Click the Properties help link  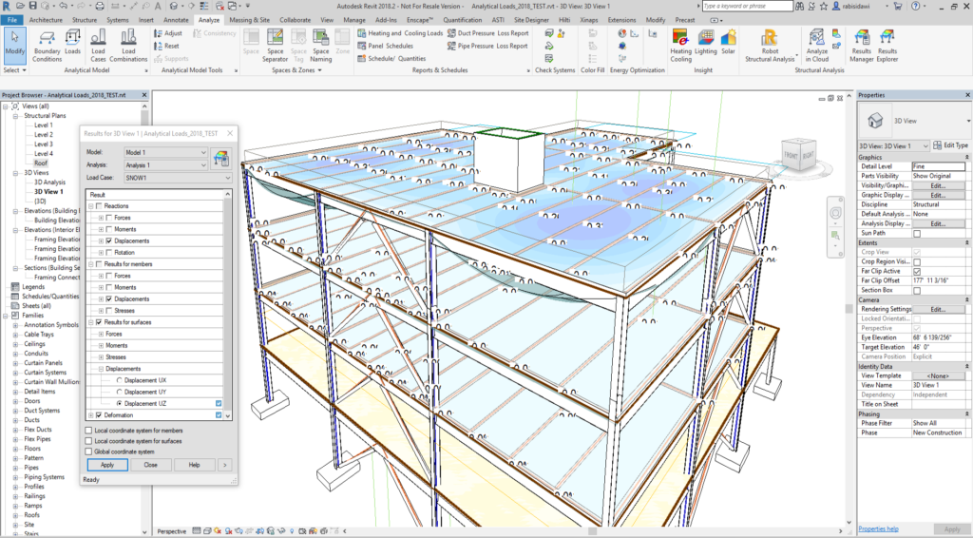point(878,528)
